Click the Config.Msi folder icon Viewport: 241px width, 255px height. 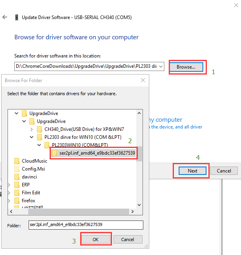pyautogui.click(x=17, y=169)
